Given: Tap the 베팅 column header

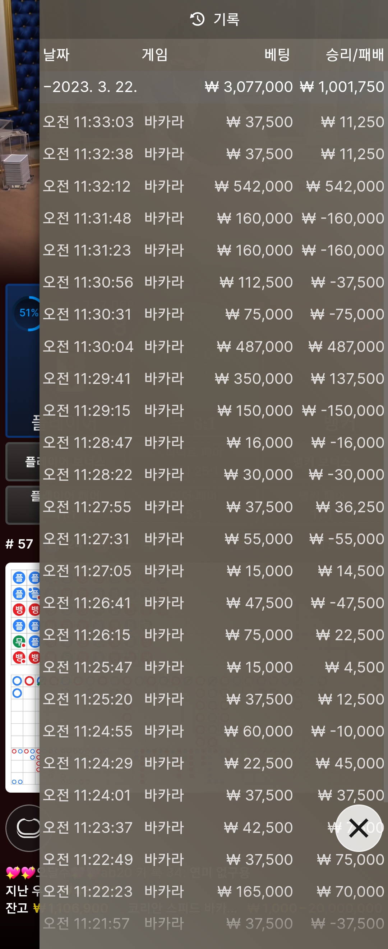Looking at the screenshot, I should coord(277,55).
